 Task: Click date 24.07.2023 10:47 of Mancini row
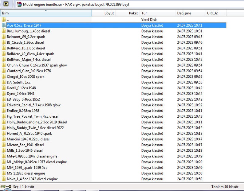[190, 139]
